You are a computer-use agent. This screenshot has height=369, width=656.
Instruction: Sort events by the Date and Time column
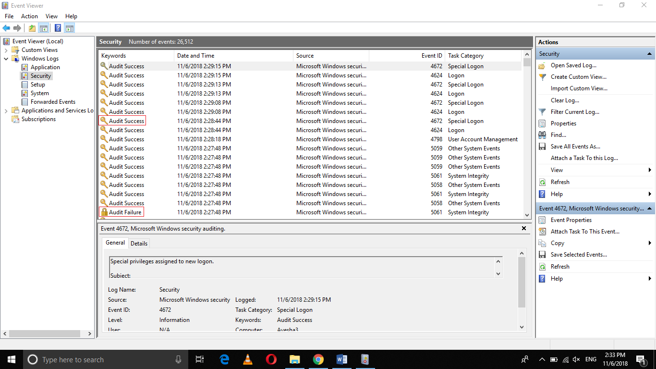[233, 56]
